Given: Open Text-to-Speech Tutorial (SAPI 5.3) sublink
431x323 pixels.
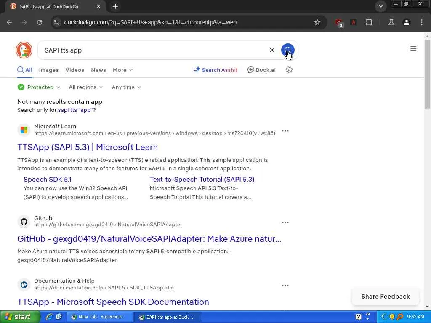Looking at the screenshot, I should (x=202, y=179).
